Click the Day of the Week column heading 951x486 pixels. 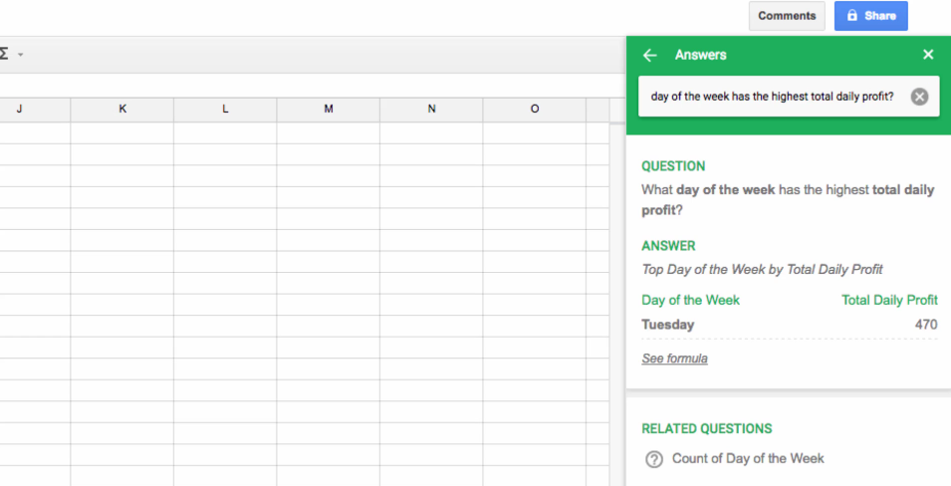point(690,300)
